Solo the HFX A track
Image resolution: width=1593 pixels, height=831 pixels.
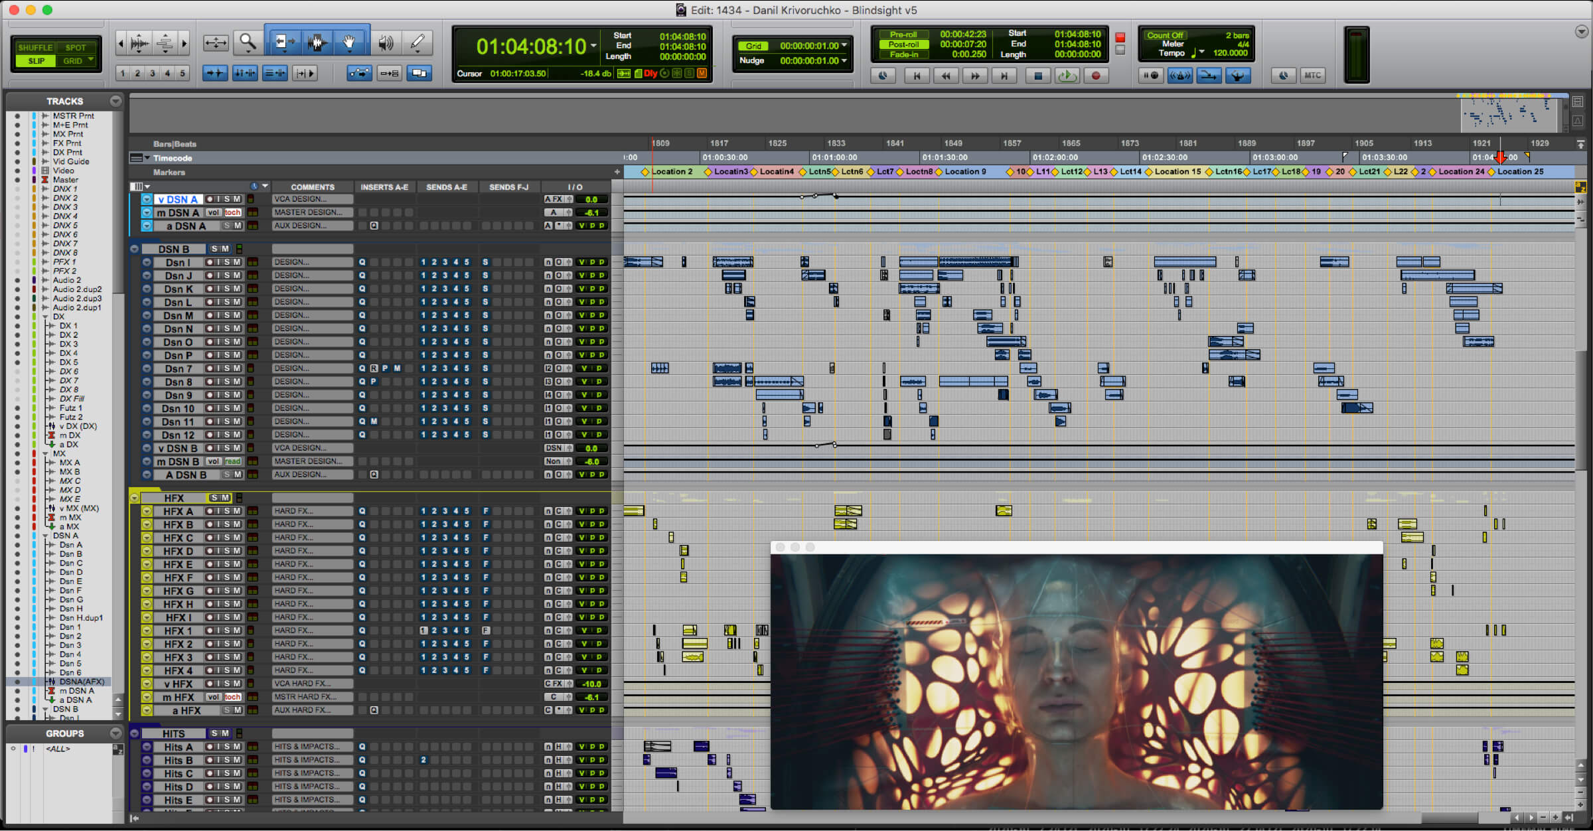pyautogui.click(x=227, y=511)
